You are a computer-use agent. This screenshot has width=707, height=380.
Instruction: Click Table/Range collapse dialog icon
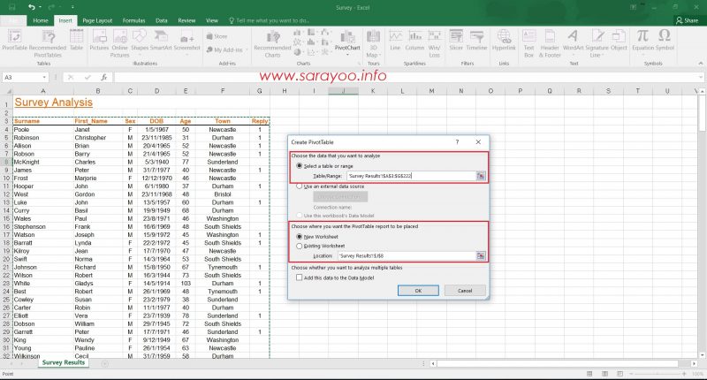click(x=481, y=176)
